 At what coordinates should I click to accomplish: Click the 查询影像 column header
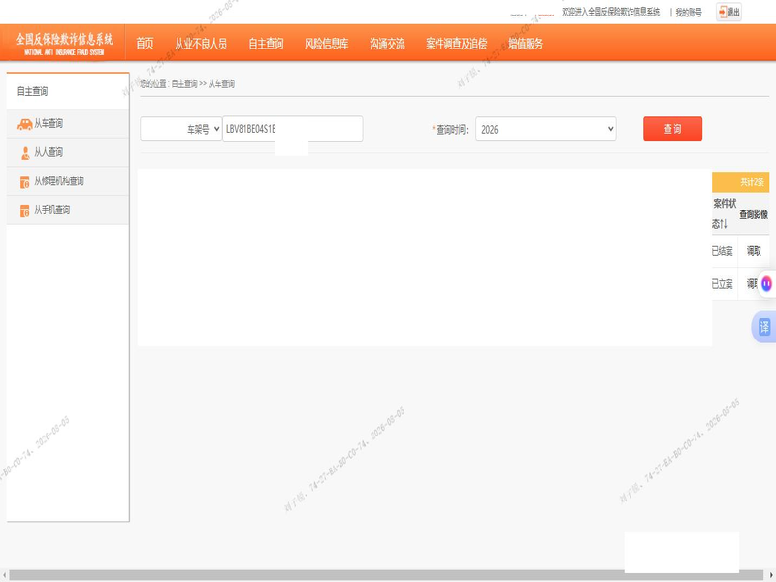[754, 213]
